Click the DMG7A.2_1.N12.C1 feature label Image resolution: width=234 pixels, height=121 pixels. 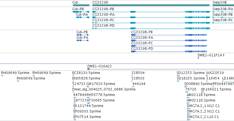point(203,106)
